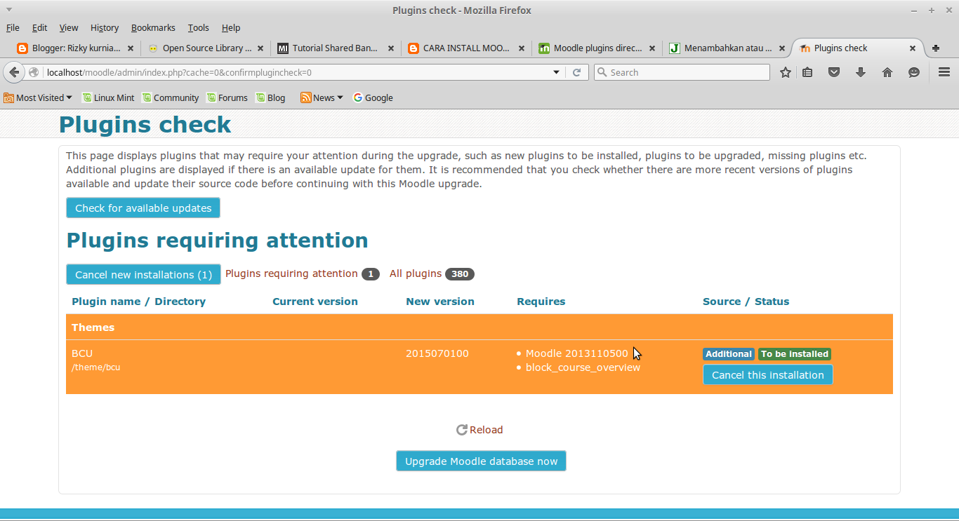This screenshot has width=959, height=521.
Task: Open the chat smiley icon in toolbar
Action: (914, 72)
